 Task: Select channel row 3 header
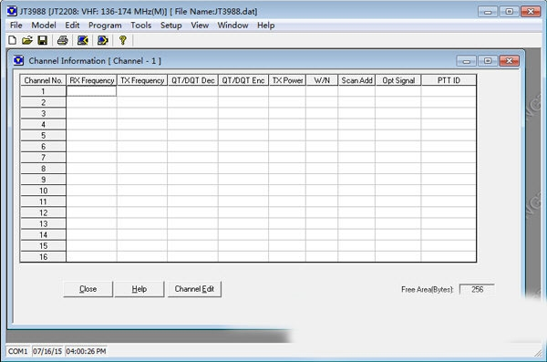click(43, 113)
